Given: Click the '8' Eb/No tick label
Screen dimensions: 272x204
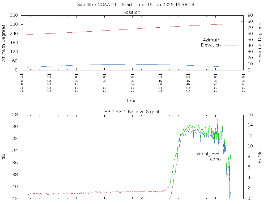Looking at the screenshot, I should click(x=249, y=157).
